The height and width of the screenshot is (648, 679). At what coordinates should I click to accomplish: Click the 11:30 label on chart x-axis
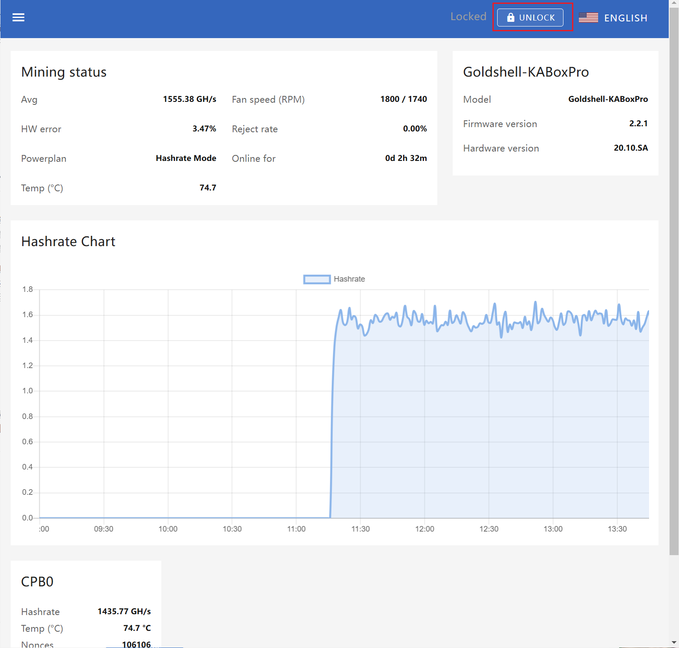360,529
